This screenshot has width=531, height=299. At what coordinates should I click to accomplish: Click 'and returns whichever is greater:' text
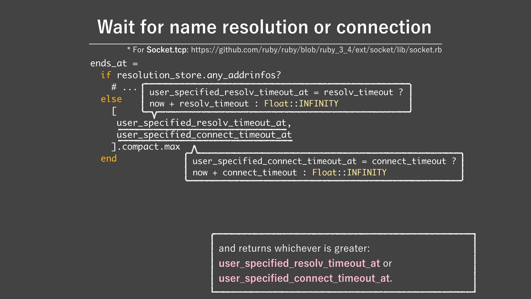pyautogui.click(x=294, y=248)
